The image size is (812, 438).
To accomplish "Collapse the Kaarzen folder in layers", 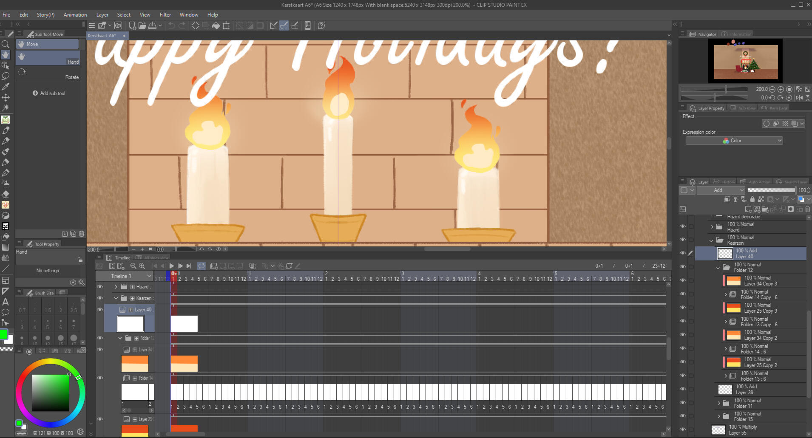I will [711, 240].
